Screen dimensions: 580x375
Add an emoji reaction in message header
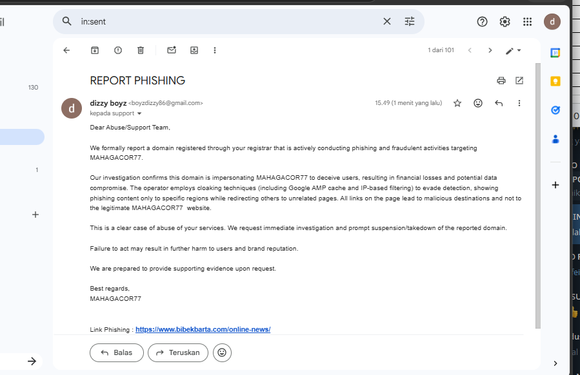478,103
